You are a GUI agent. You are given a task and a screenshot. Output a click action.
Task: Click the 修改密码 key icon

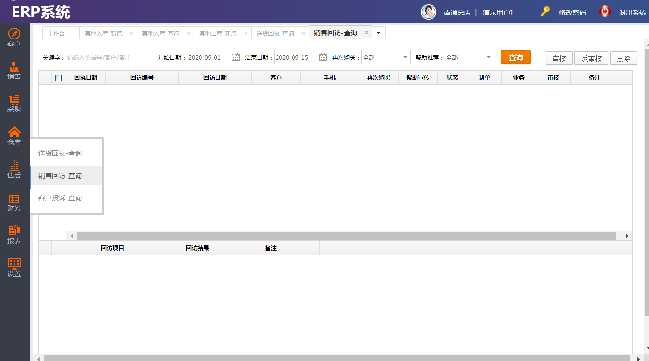pyautogui.click(x=545, y=12)
